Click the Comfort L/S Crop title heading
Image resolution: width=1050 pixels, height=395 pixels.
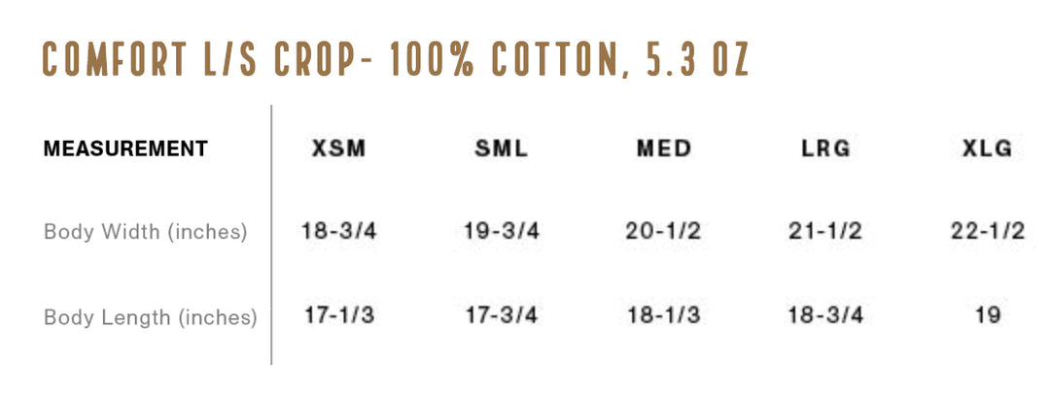395,60
